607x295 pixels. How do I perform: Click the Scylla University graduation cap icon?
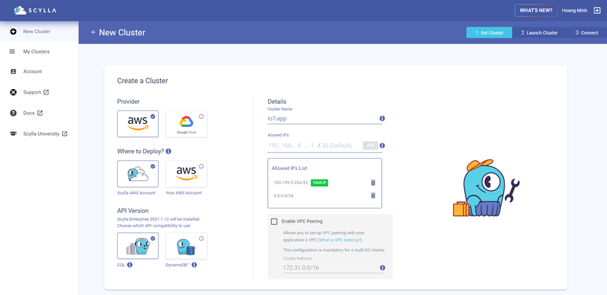click(x=13, y=134)
